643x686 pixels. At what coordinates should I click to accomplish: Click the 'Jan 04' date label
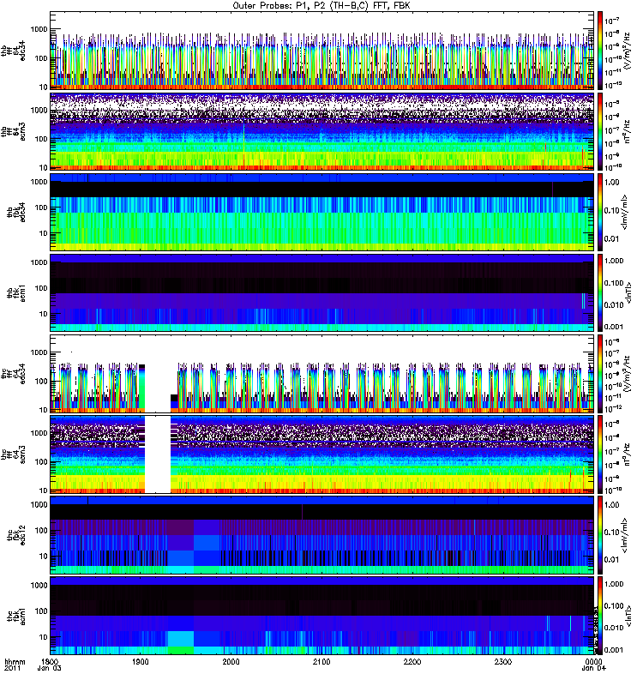point(593,669)
